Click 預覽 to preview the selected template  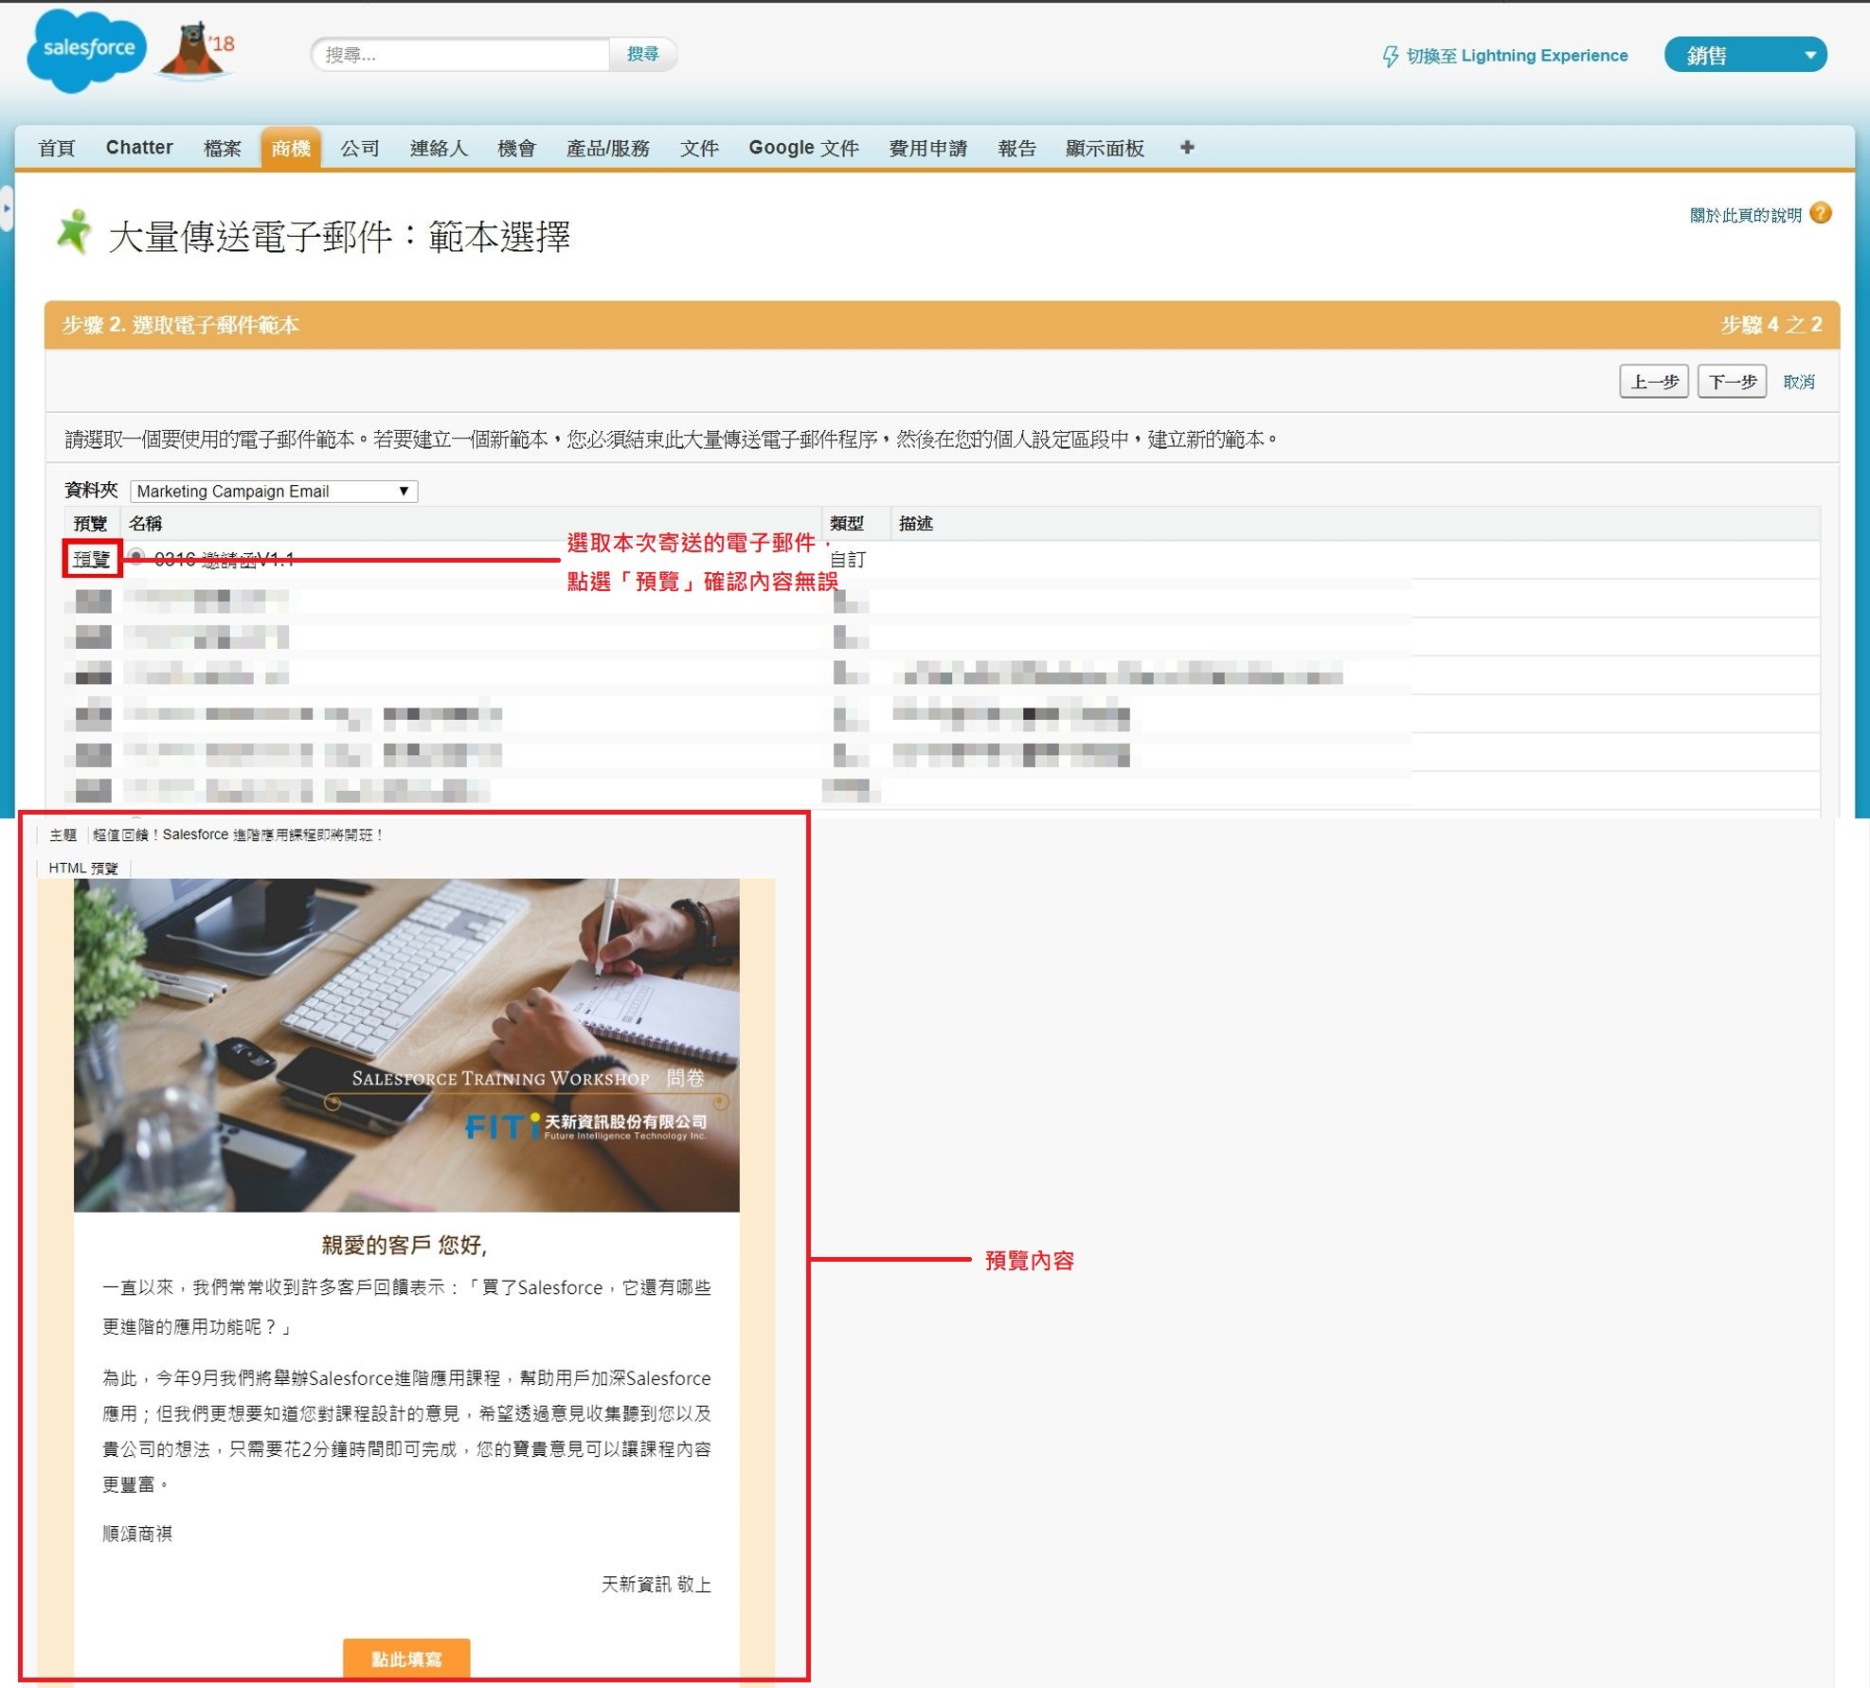click(x=90, y=558)
